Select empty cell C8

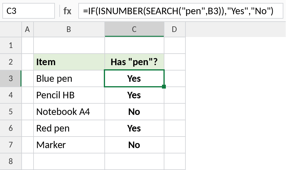(x=134, y=161)
